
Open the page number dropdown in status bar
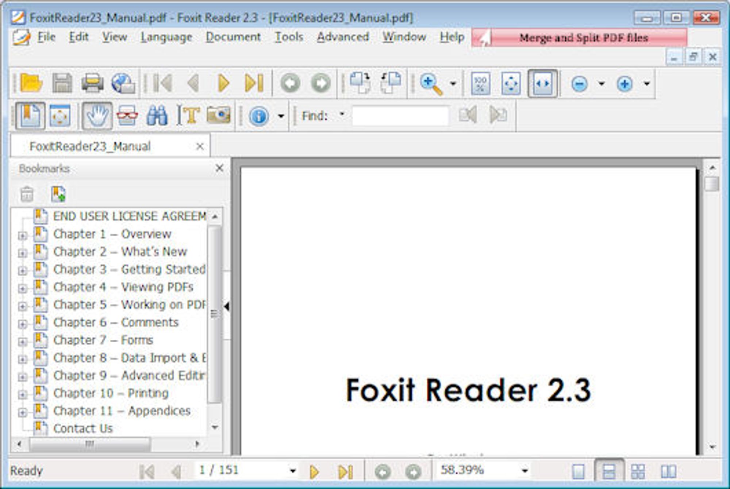coord(292,471)
